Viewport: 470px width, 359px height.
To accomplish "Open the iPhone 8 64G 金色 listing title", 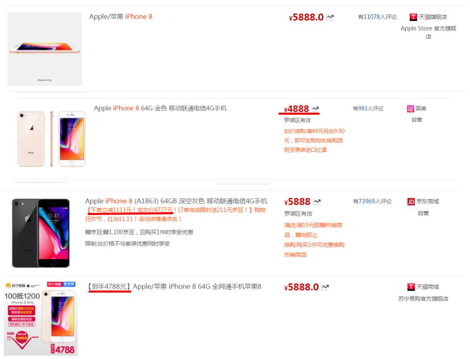I will [x=160, y=109].
